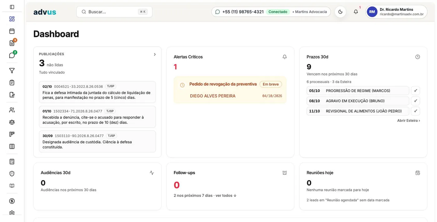This screenshot has width=437, height=222.
Task: Open PROGRESSÃO DE REGIME (MARCOS) deadline row
Action: pyautogui.click(x=358, y=91)
